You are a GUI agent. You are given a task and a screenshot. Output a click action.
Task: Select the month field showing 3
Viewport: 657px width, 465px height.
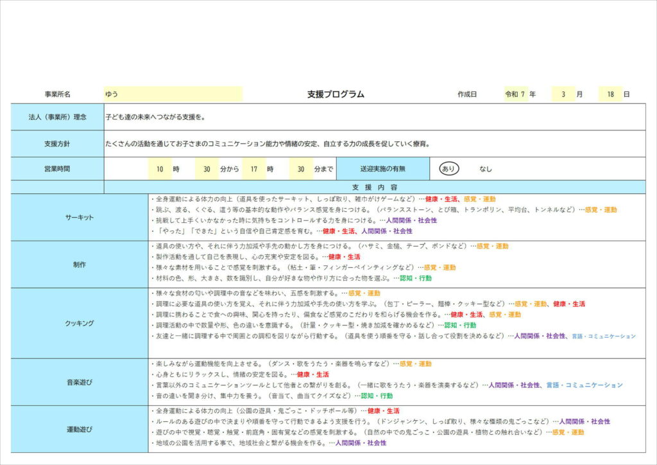coord(563,94)
